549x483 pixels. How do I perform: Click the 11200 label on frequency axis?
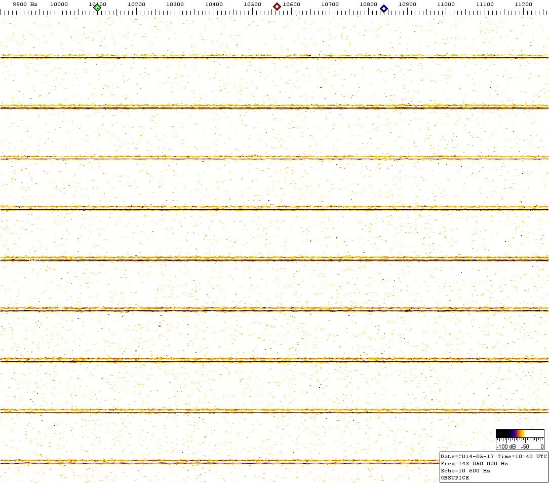pyautogui.click(x=523, y=4)
